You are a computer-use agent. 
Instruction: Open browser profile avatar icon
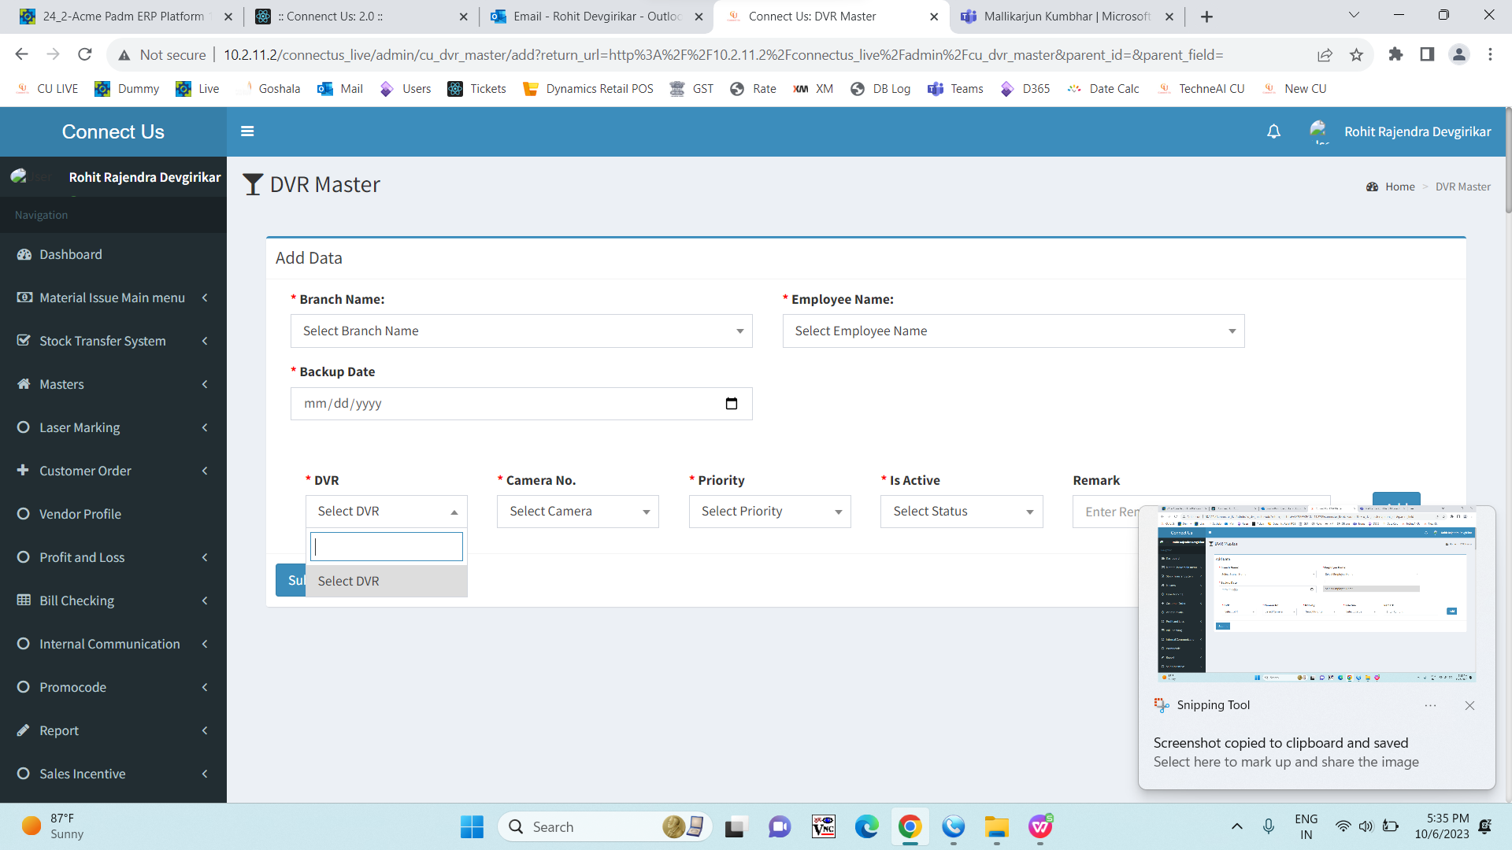tap(1458, 54)
